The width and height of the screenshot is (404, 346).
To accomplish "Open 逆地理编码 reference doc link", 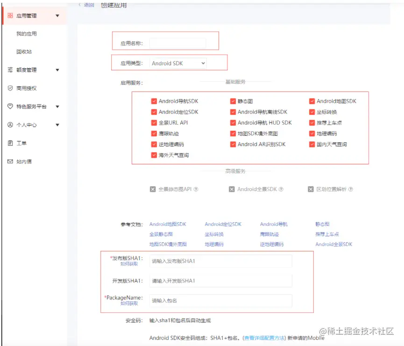I will click(272, 244).
